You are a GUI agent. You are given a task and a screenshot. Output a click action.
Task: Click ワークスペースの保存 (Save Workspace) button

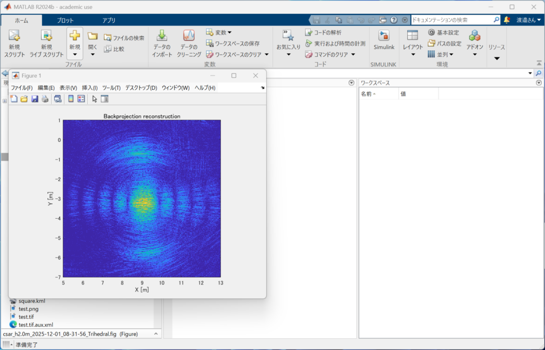(237, 43)
